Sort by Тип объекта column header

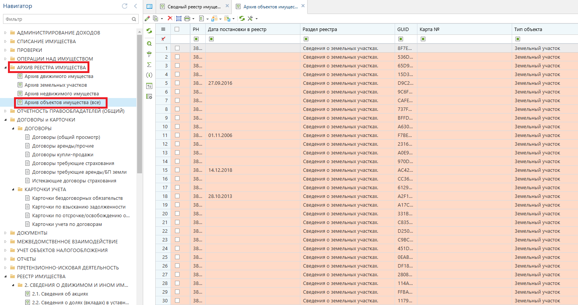pyautogui.click(x=545, y=29)
